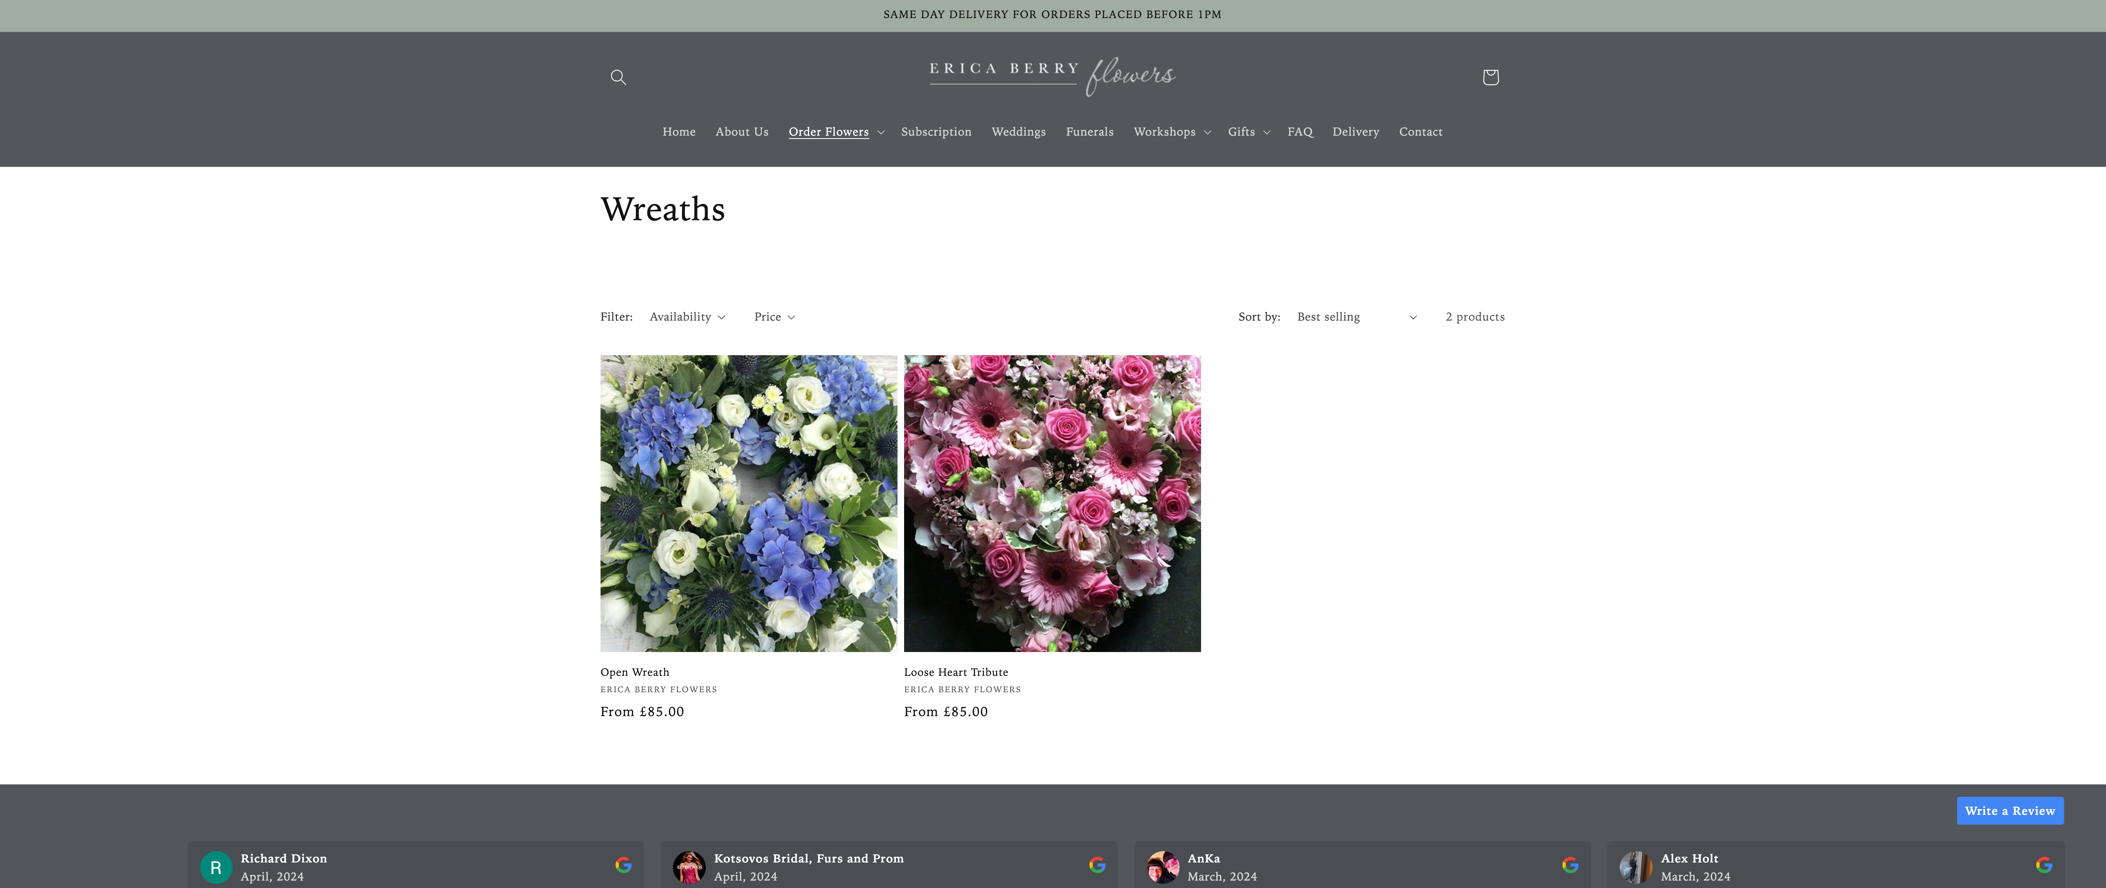This screenshot has width=2106, height=888.
Task: Open the Open Wreath product link
Action: (634, 671)
